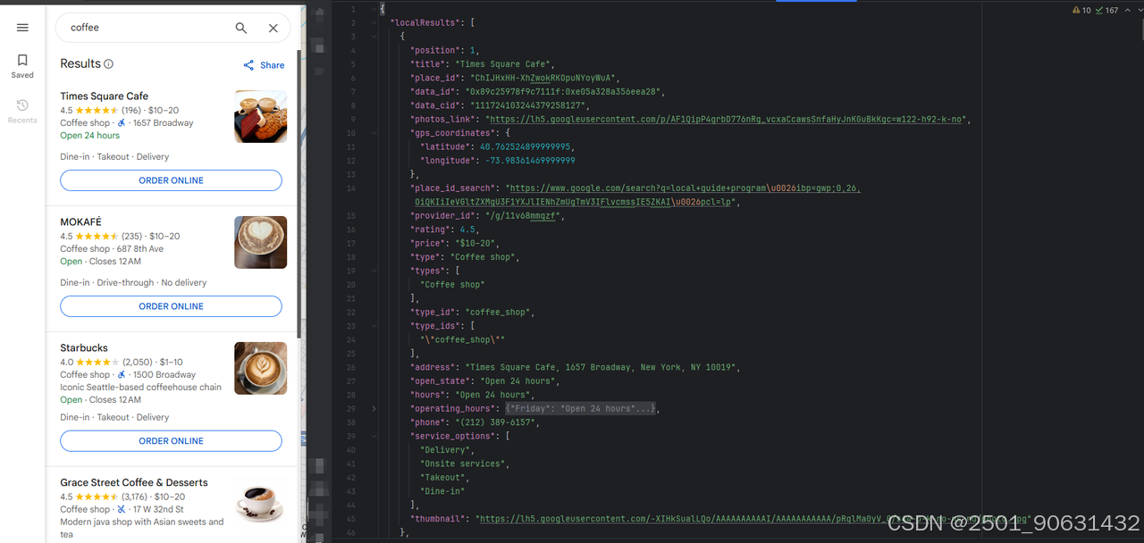1144x543 pixels.
Task: Open Grace Street Coffee & Desserts result
Action: click(x=134, y=483)
